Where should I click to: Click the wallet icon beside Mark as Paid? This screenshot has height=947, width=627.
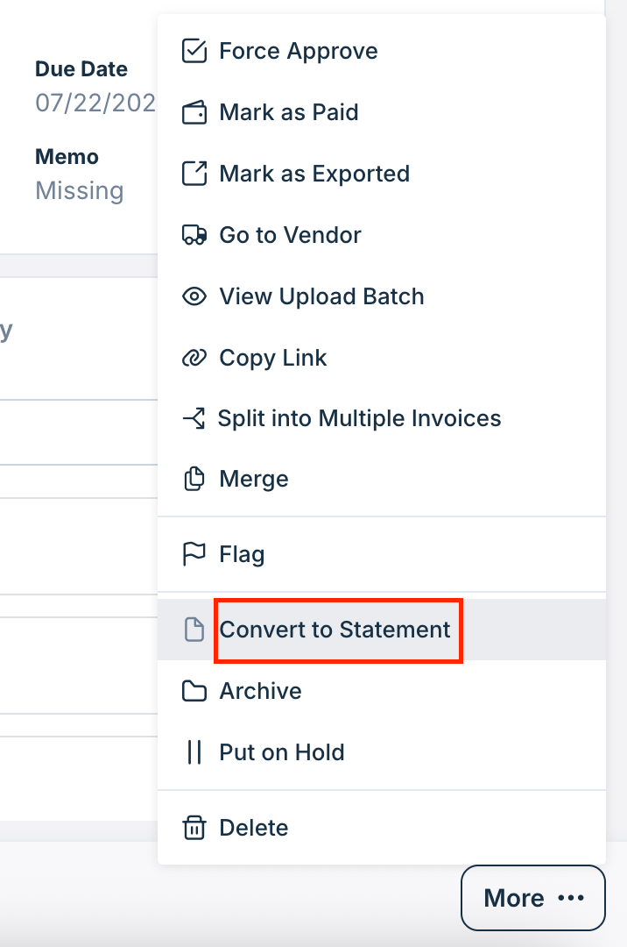tap(194, 112)
